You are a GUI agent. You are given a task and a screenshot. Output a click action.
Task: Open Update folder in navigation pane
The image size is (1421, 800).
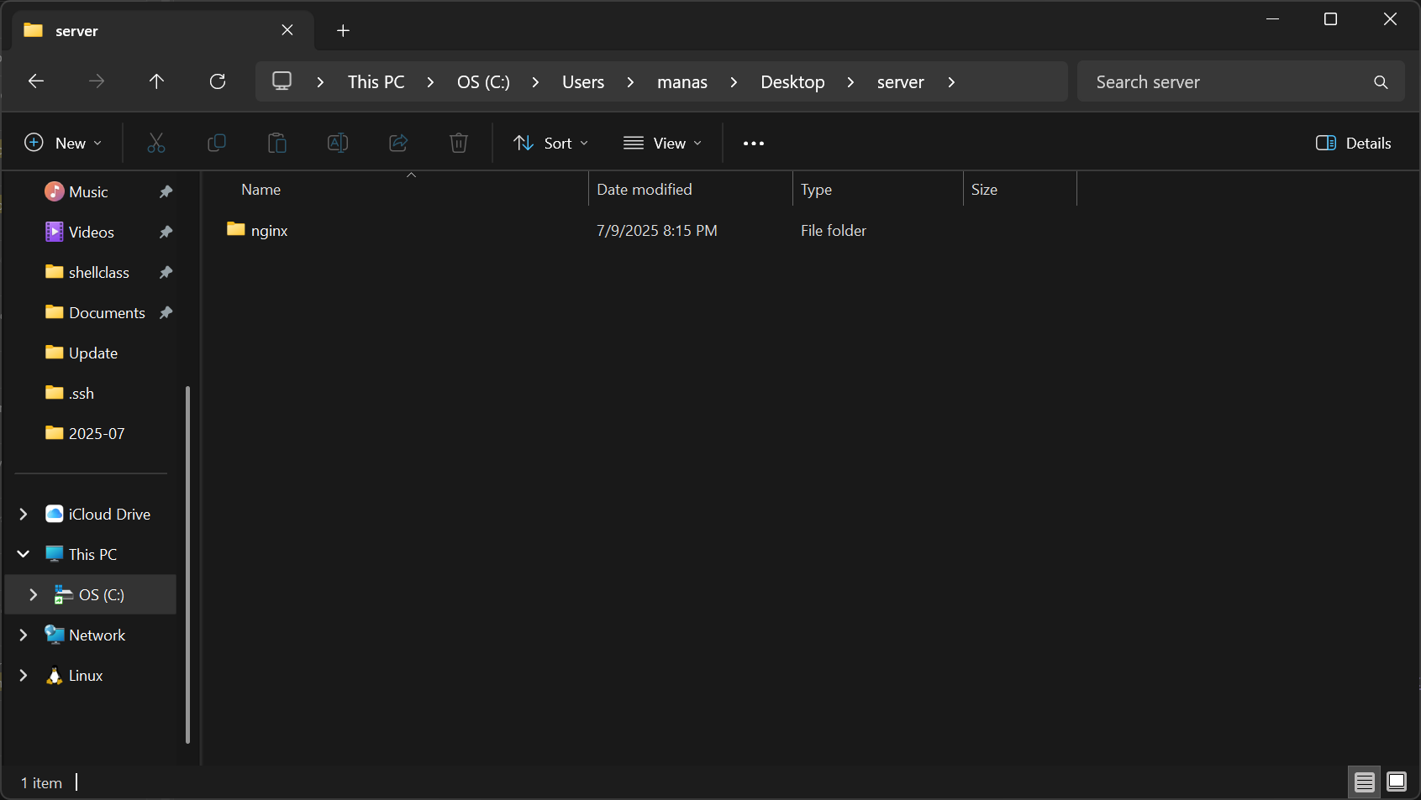coord(92,353)
